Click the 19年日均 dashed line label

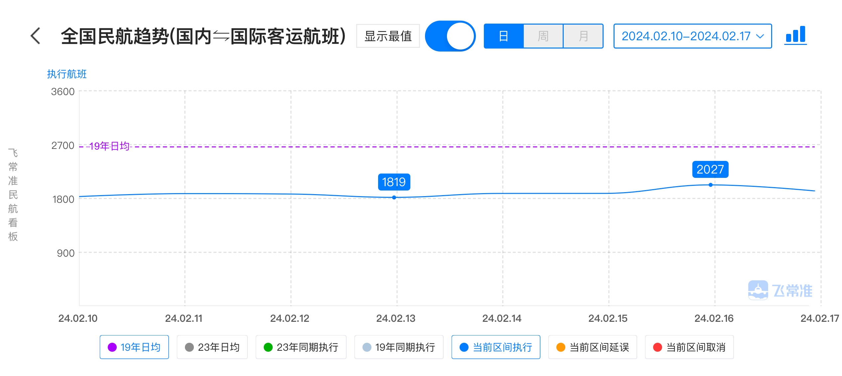109,146
